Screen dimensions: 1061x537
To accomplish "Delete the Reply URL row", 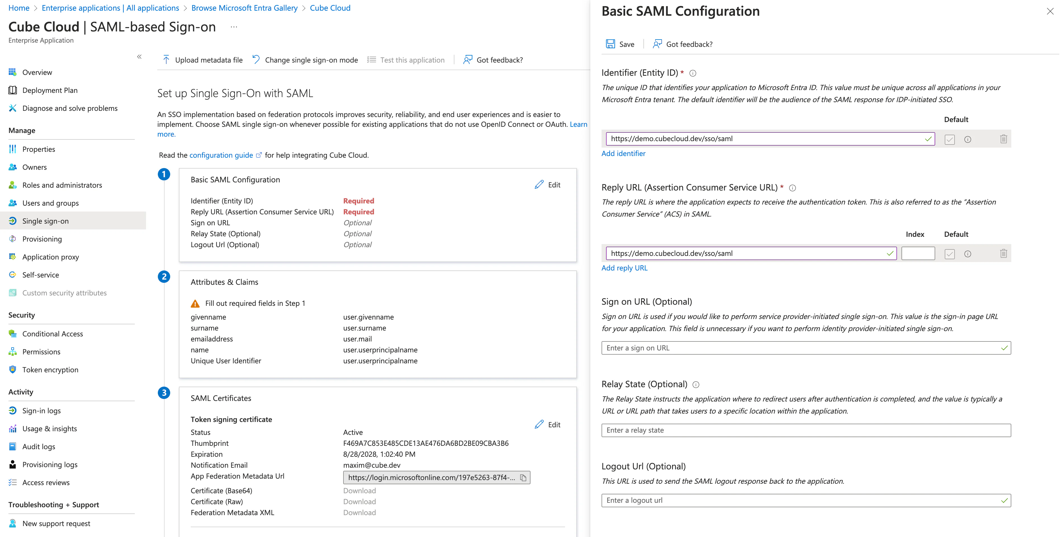I will coord(1003,253).
